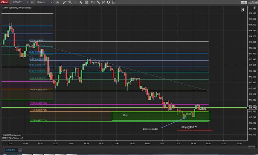Open the Properties list icon
The image size is (258, 155).
[x=114, y=2]
